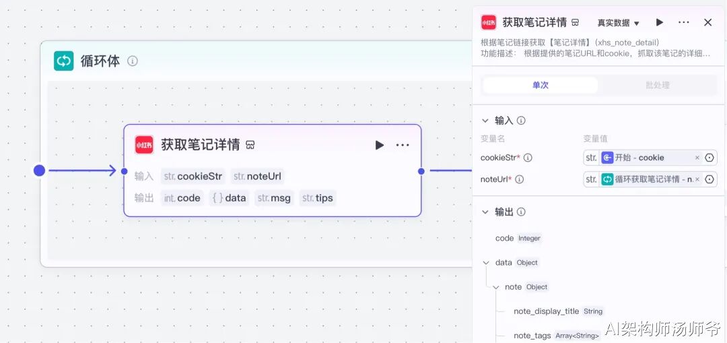Click the left input port of node

(x=125, y=170)
